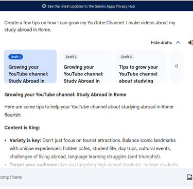193x189 pixels.
Task: Click the speaker listen icon
Action: click(x=190, y=42)
